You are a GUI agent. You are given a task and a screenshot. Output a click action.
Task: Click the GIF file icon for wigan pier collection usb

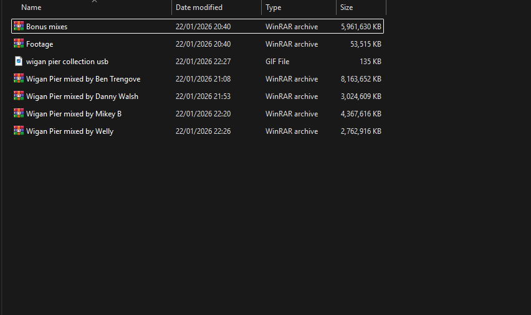pos(19,61)
